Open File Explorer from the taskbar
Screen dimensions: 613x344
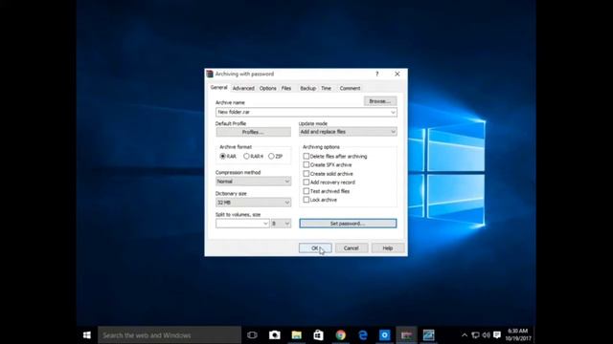296,335
